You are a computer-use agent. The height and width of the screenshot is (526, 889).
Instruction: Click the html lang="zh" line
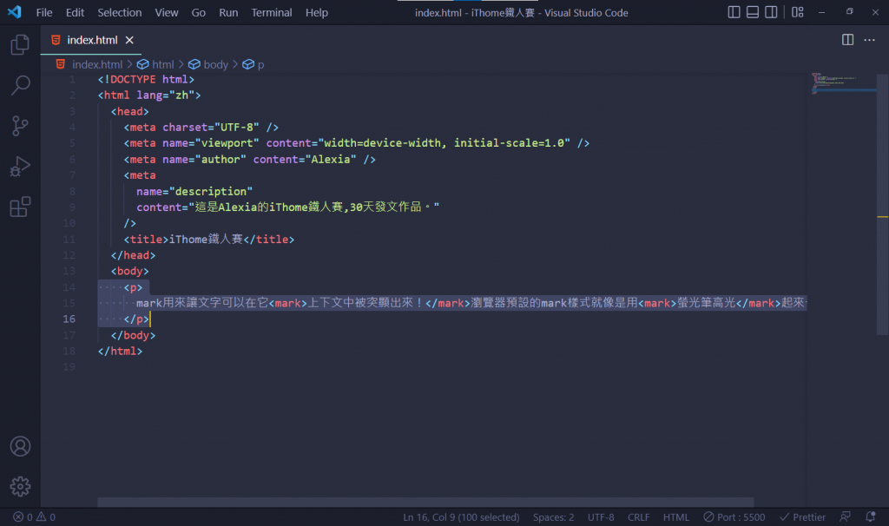click(149, 95)
